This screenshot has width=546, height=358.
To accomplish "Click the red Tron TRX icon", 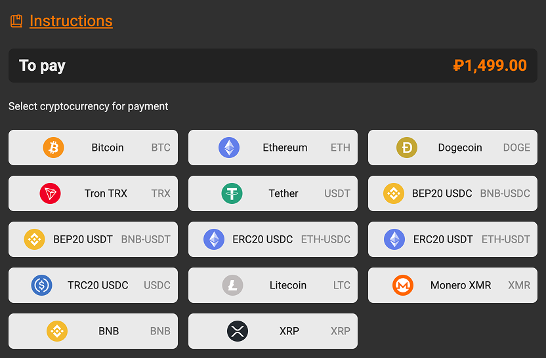I will tap(51, 193).
